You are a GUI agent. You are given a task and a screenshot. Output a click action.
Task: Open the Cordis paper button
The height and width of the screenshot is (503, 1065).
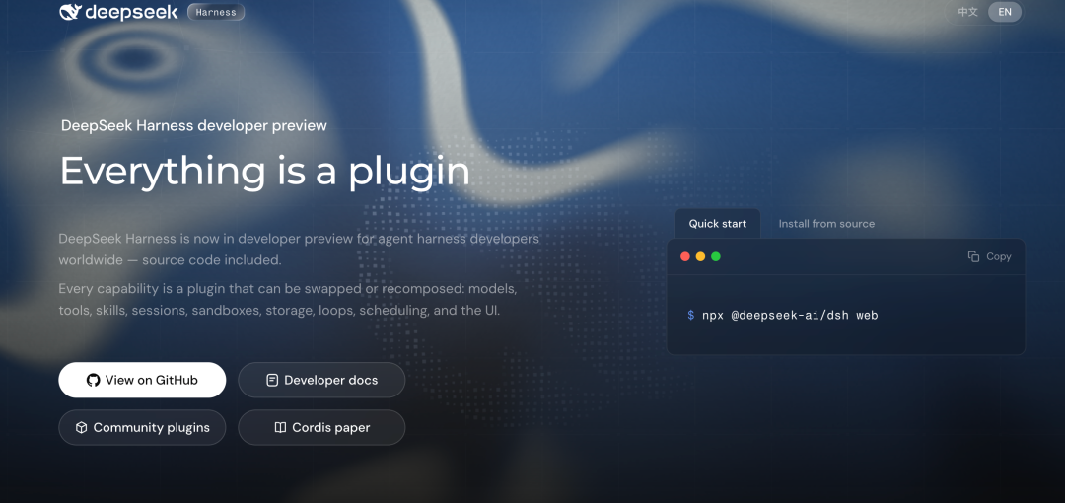point(321,428)
